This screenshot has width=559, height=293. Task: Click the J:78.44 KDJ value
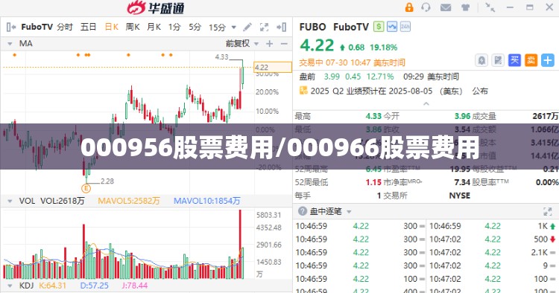[135, 286]
